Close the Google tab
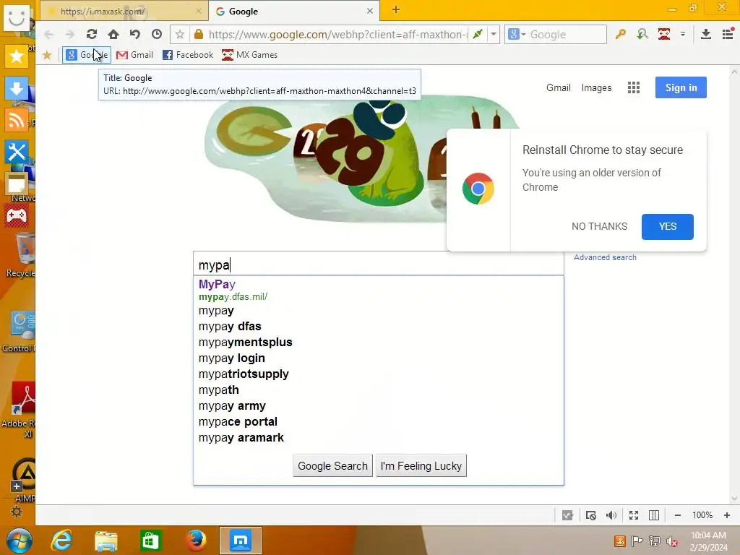 coord(370,11)
